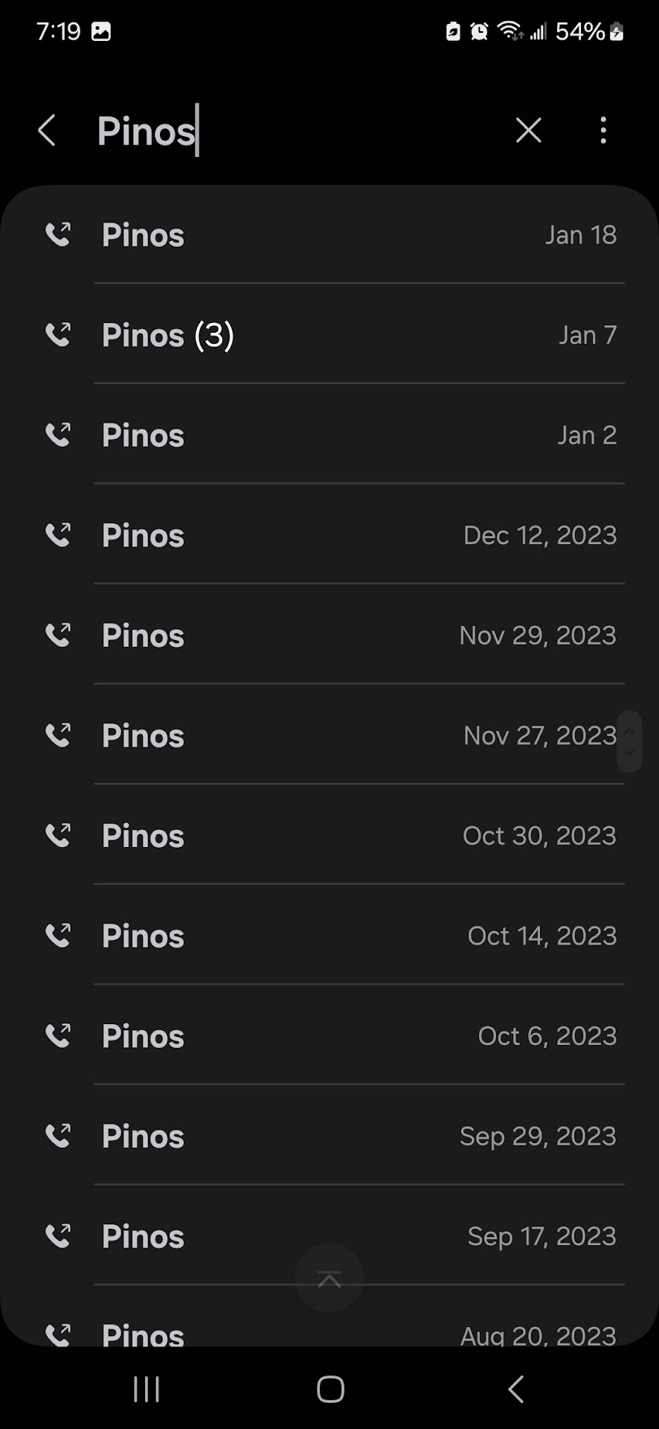Image resolution: width=659 pixels, height=1429 pixels.
Task: Open recent apps from the navigation bar
Action: tap(147, 1389)
